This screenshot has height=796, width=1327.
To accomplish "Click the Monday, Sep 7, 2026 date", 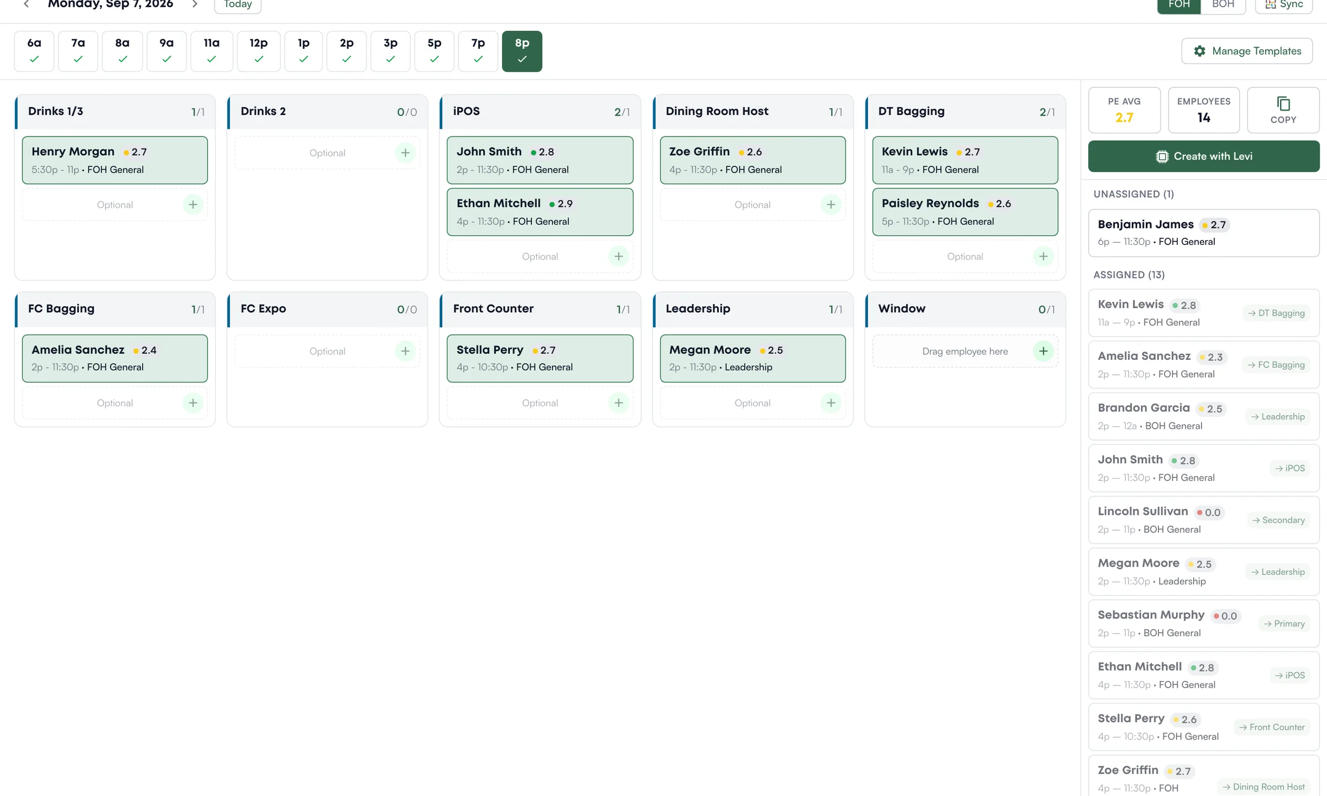I will (x=111, y=4).
